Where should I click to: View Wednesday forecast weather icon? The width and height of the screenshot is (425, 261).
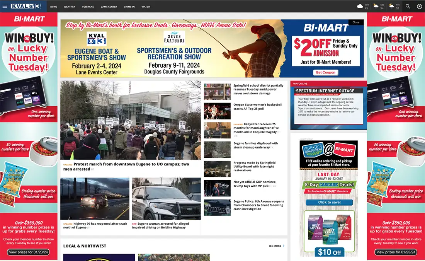click(x=376, y=6)
